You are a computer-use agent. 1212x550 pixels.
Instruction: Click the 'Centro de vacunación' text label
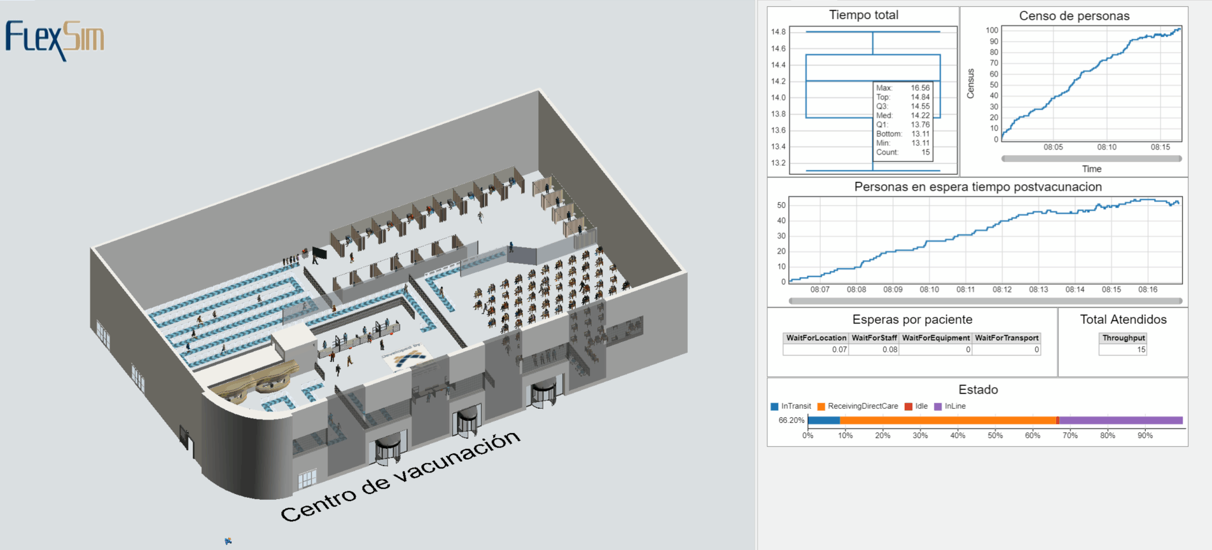pyautogui.click(x=401, y=476)
